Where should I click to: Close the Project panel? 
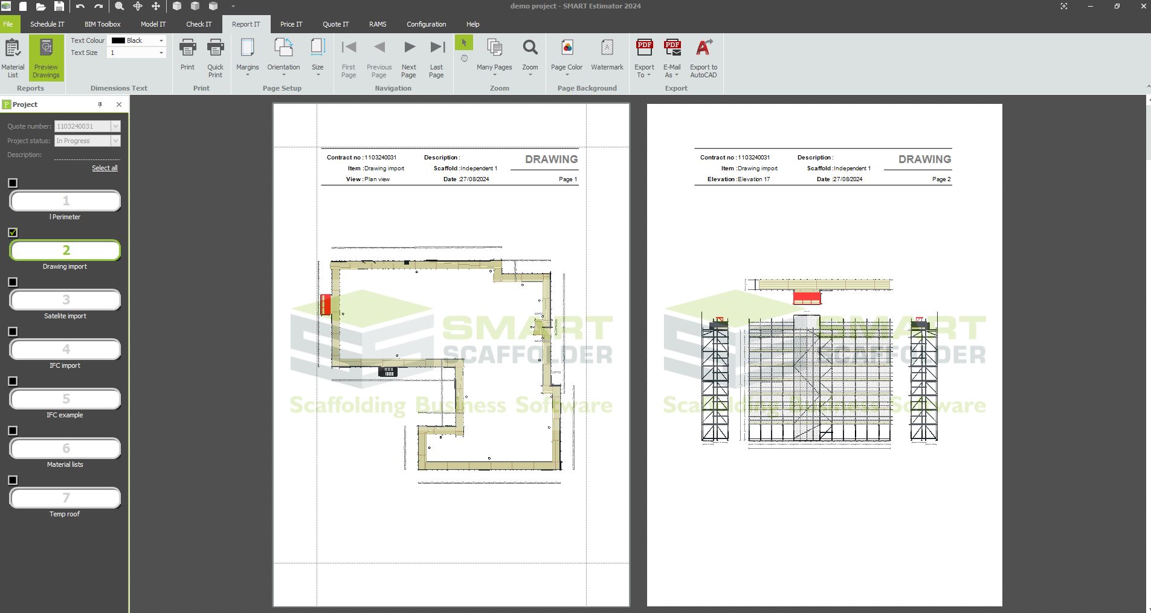119,104
